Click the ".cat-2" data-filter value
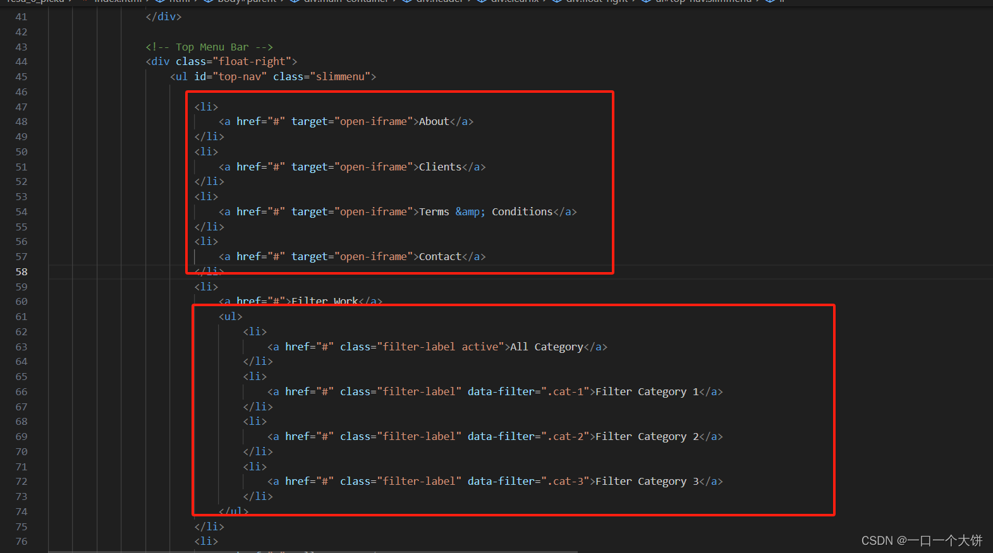 click(565, 436)
